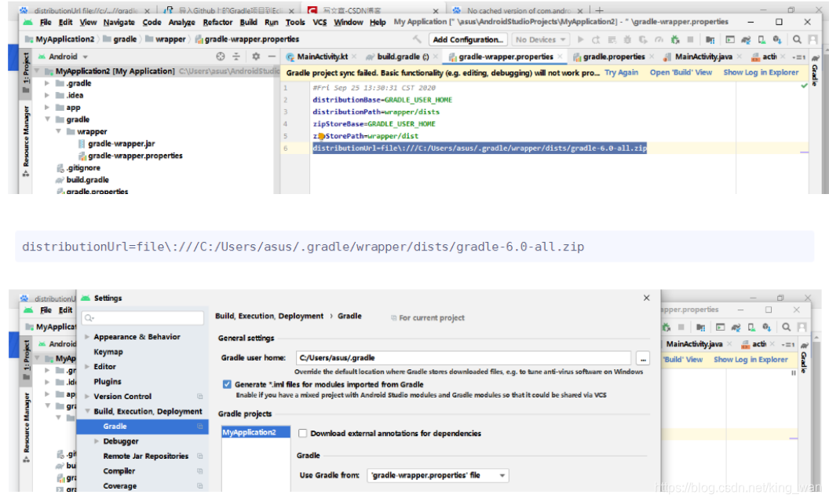Close the Settings dialog with X

click(646, 298)
